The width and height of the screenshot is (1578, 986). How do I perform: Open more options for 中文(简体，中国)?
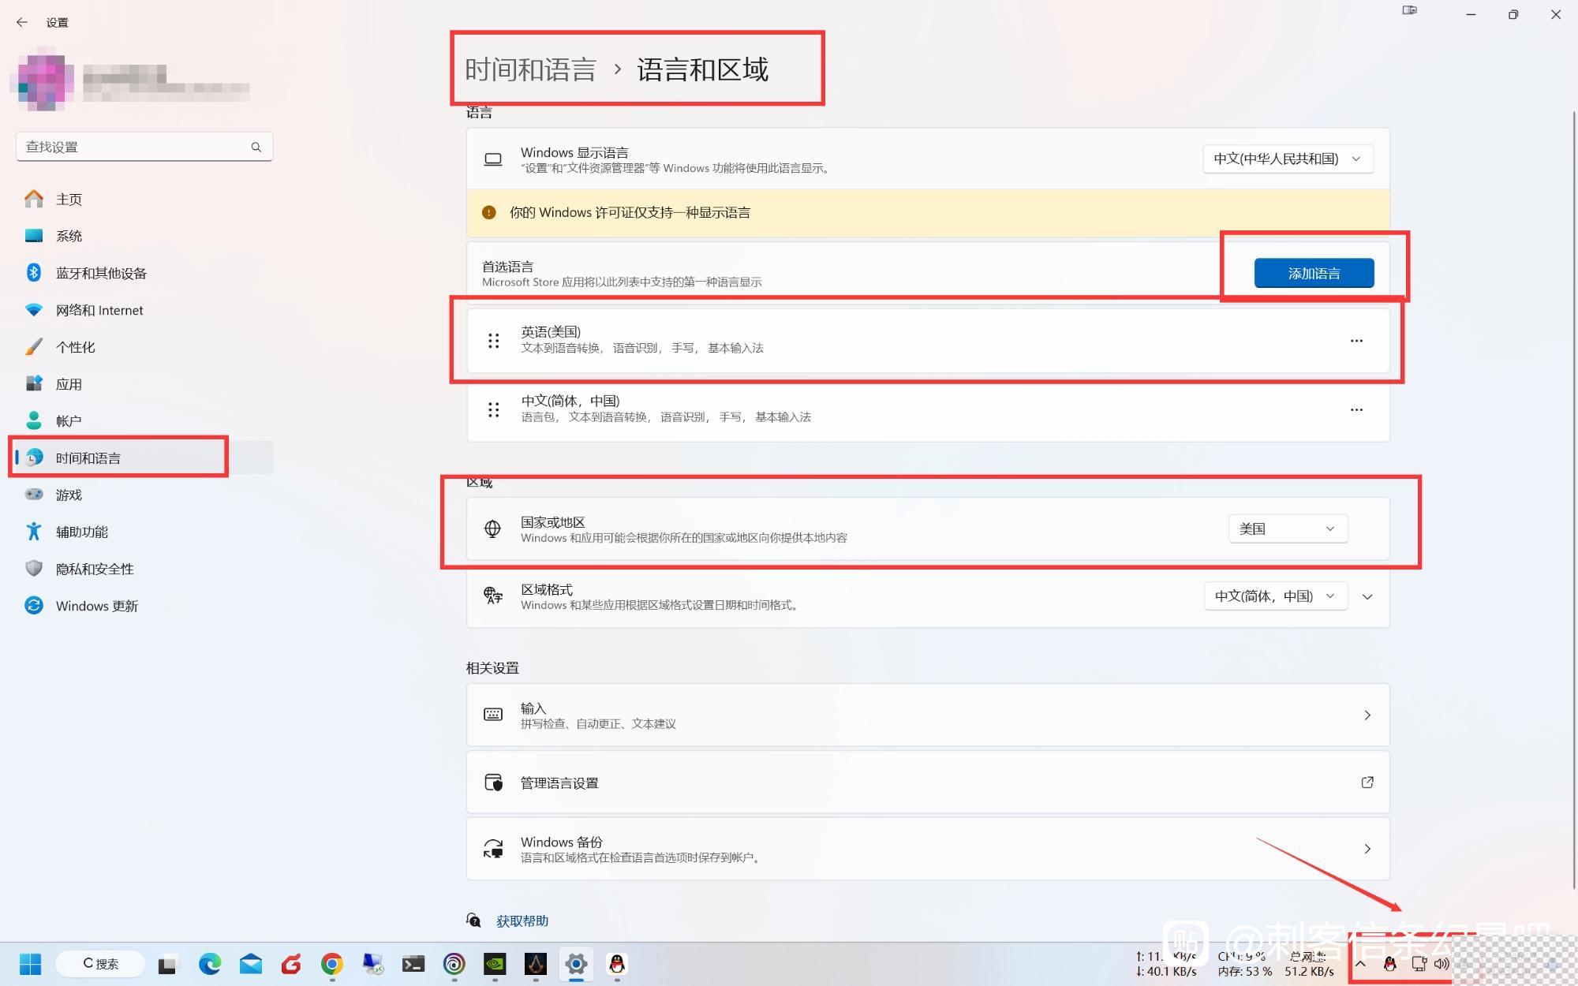pos(1356,409)
